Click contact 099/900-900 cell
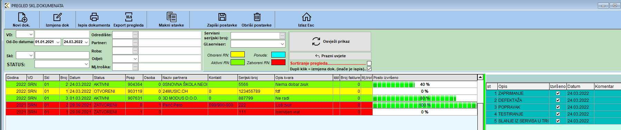Image resolution: width=621 pixels, height=130 pixels. [223, 105]
